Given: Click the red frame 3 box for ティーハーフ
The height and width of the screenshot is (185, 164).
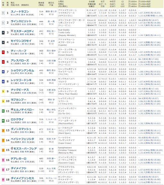Looking at the screenshot, I should [x=3, y=52].
